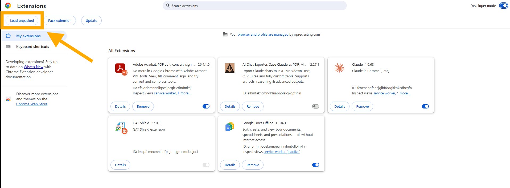Image resolution: width=510 pixels, height=188 pixels.
Task: Open the Chrome Web Store link
Action: point(32,104)
